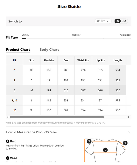Open the US Size dropdown
This screenshot has width=137, height=165.
[x=103, y=21]
